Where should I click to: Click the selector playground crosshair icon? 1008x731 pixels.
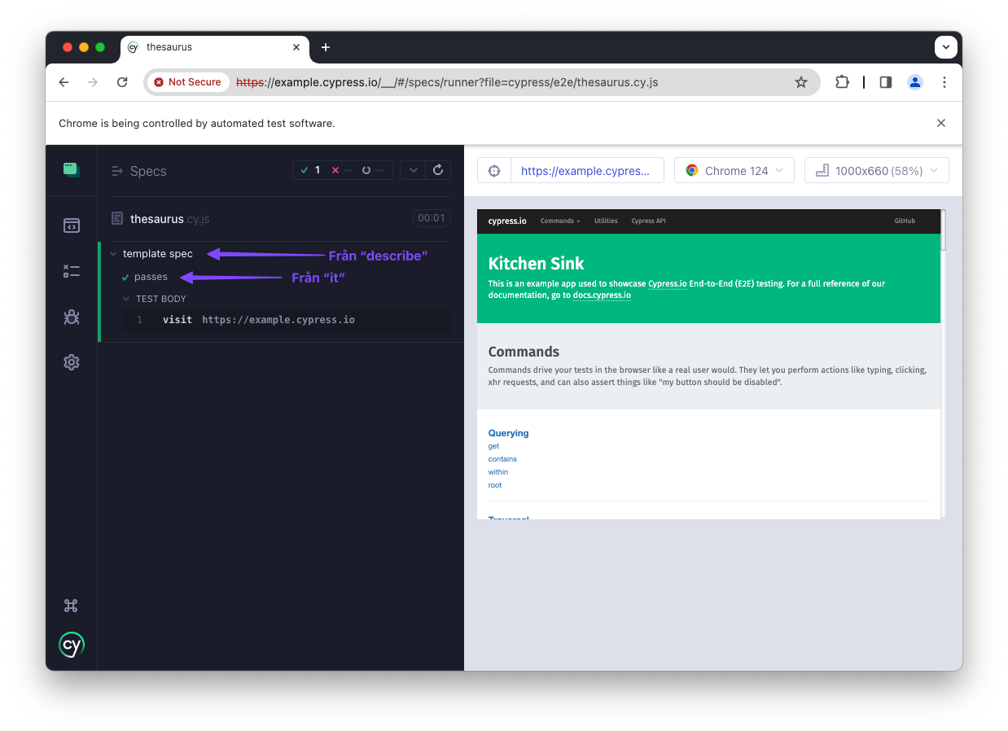click(x=494, y=171)
